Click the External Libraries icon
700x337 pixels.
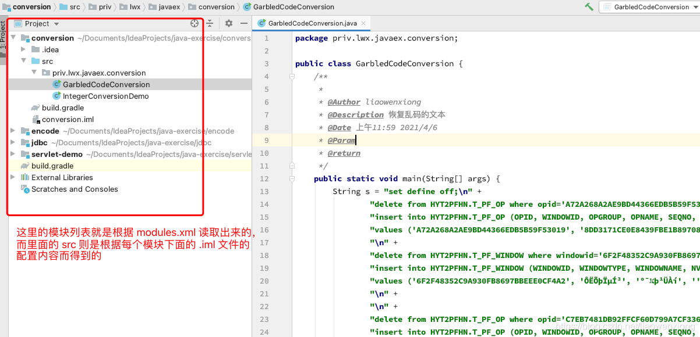click(x=25, y=177)
